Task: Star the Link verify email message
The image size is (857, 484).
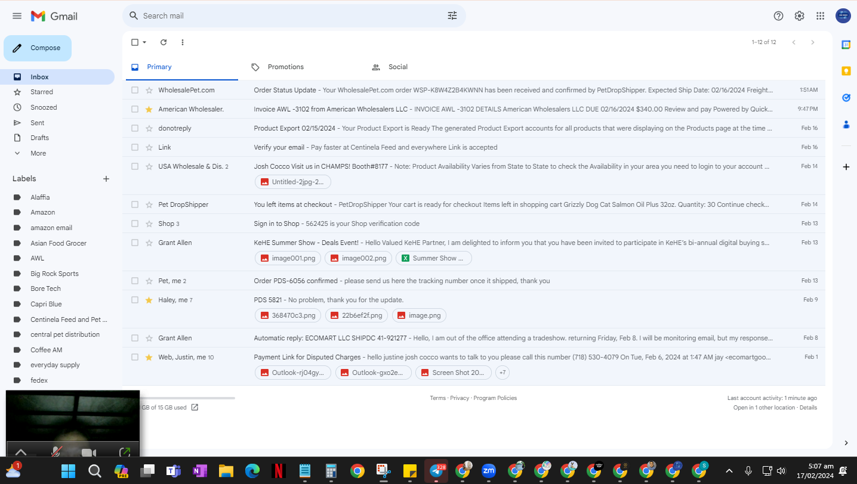Action: pos(149,147)
